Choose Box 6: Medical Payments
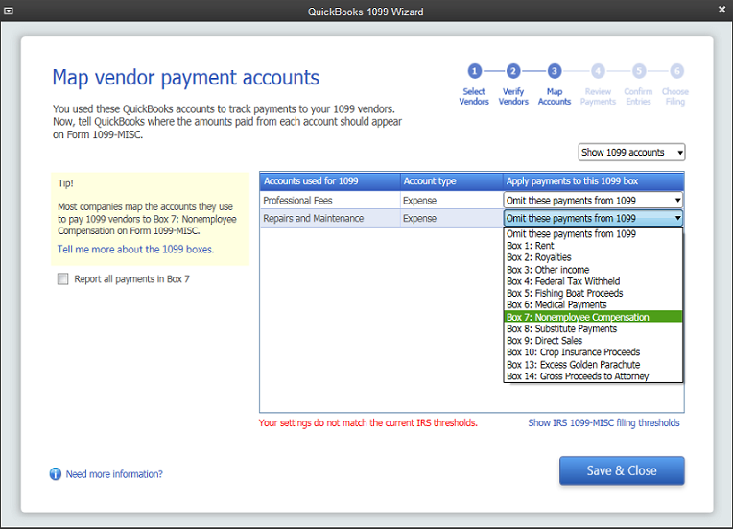The image size is (733, 529). pos(593,305)
